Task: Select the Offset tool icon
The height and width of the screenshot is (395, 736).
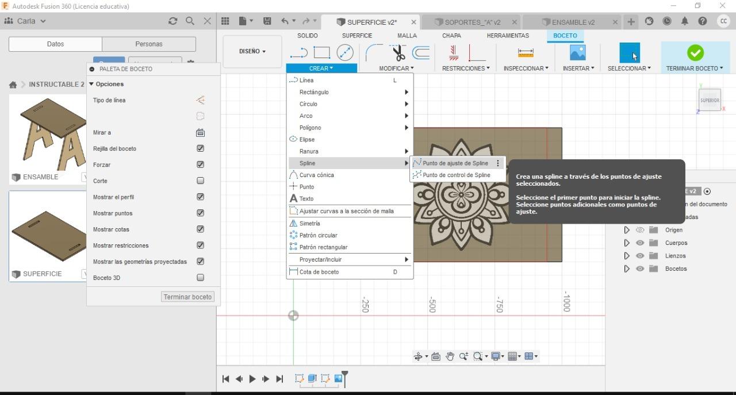Action: [421, 53]
